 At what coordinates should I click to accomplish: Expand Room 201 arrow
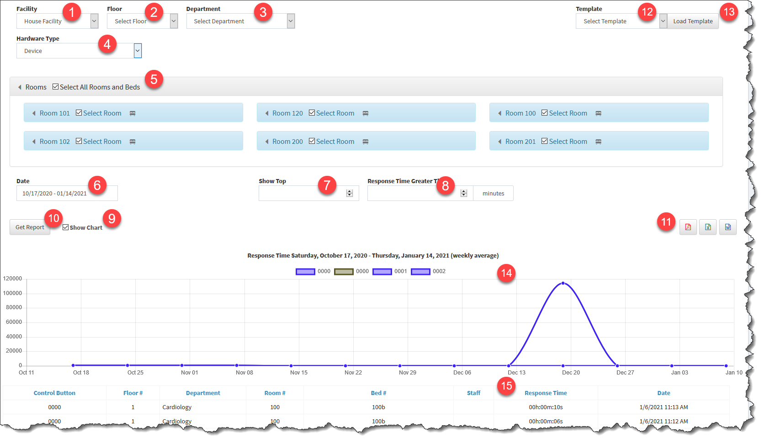pos(499,142)
